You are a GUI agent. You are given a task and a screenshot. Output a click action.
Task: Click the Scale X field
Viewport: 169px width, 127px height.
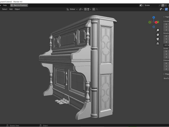click(166, 51)
